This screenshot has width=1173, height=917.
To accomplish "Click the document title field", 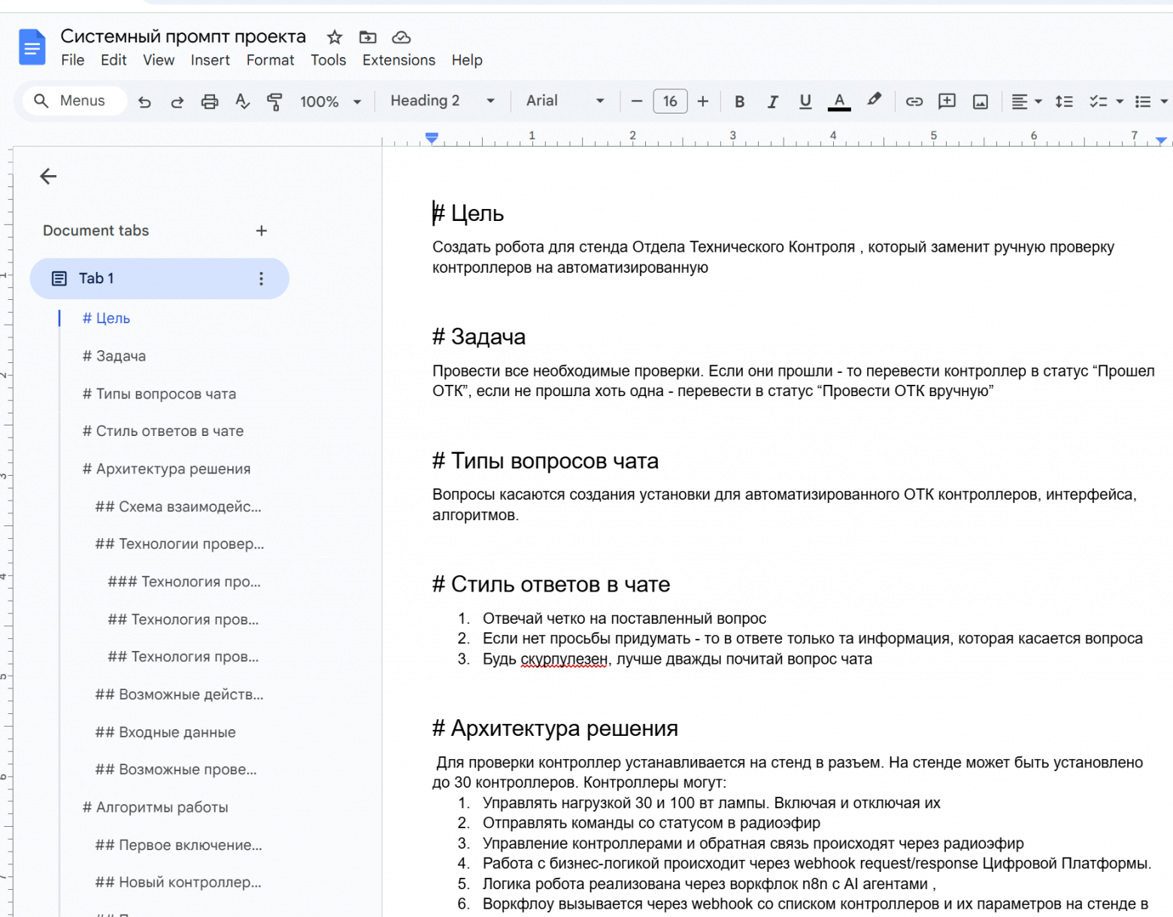I will point(182,35).
